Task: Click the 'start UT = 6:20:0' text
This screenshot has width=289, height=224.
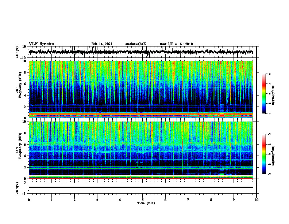Action: (176, 44)
